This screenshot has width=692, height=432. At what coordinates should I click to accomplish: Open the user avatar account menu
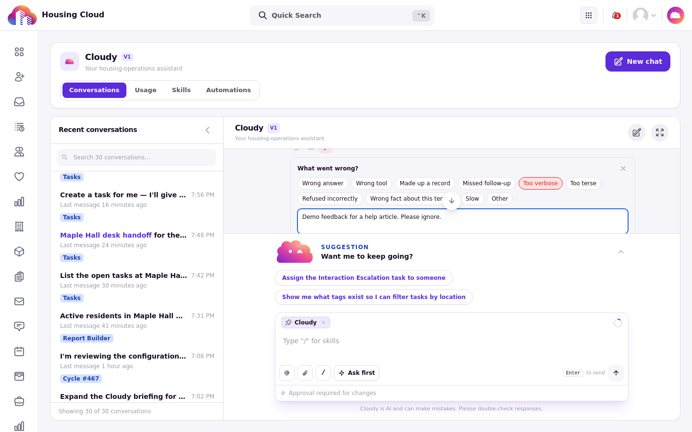(644, 15)
